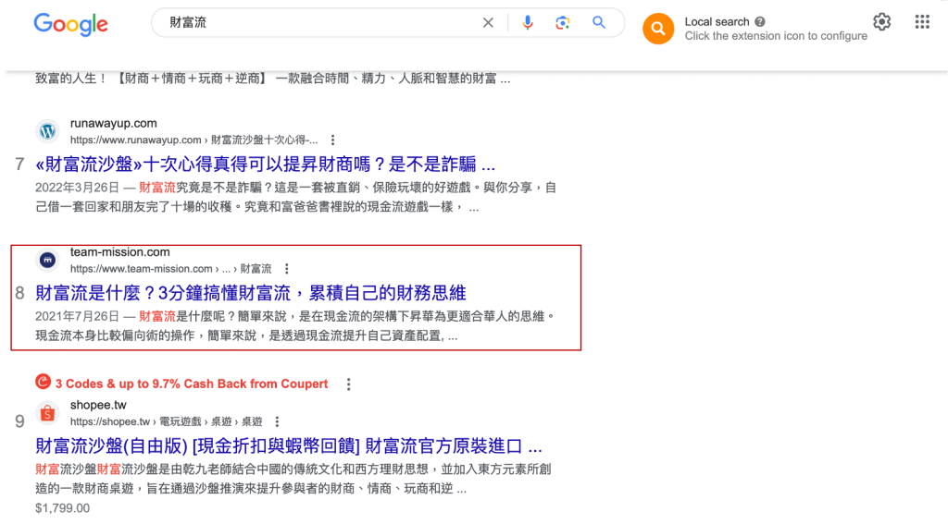This screenshot has width=948, height=524.
Task: Click 'Click the extension icon to configure' text
Action: coord(776,36)
